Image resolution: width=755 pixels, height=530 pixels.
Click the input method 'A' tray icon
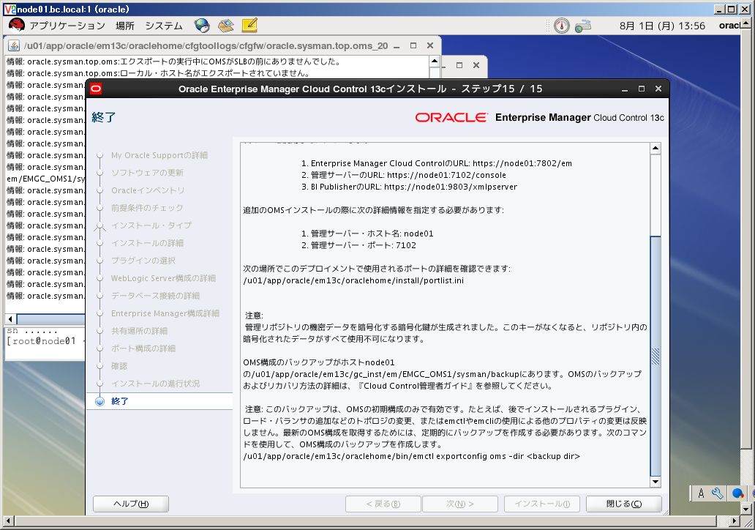click(701, 493)
